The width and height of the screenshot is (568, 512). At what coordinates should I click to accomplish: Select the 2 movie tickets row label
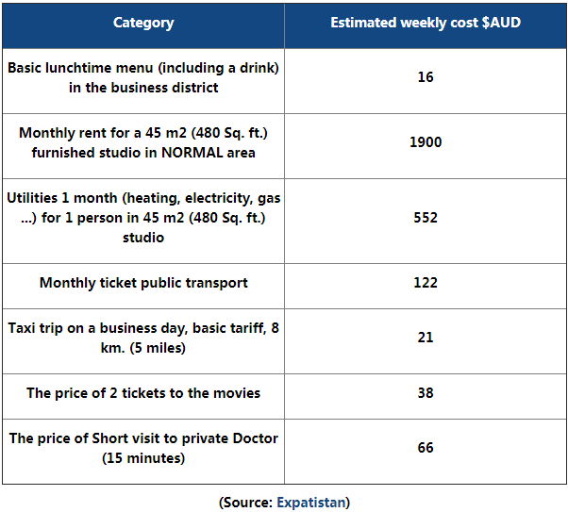click(143, 393)
